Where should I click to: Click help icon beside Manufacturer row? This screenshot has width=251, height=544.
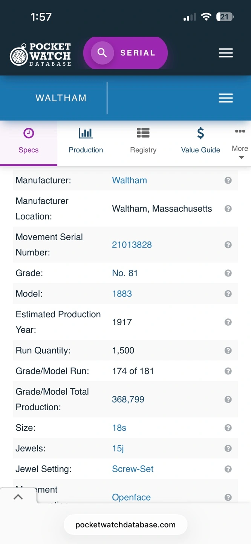click(x=228, y=181)
